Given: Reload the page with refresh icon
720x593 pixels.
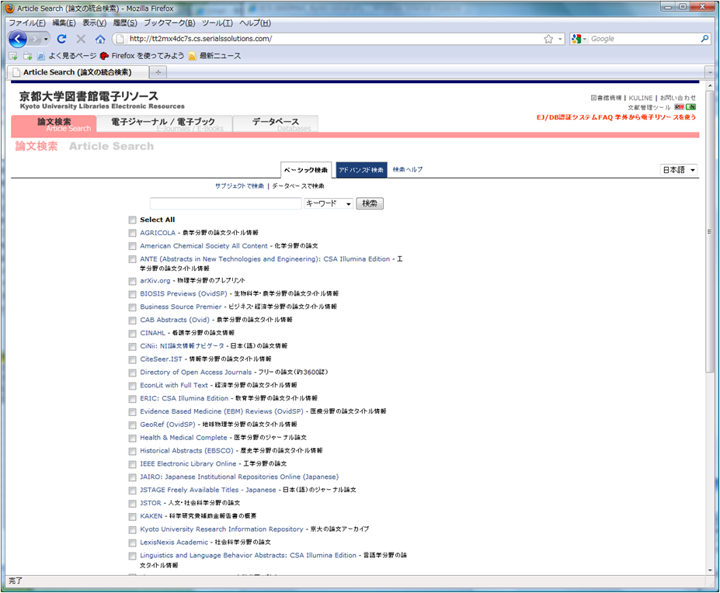Looking at the screenshot, I should click(61, 39).
